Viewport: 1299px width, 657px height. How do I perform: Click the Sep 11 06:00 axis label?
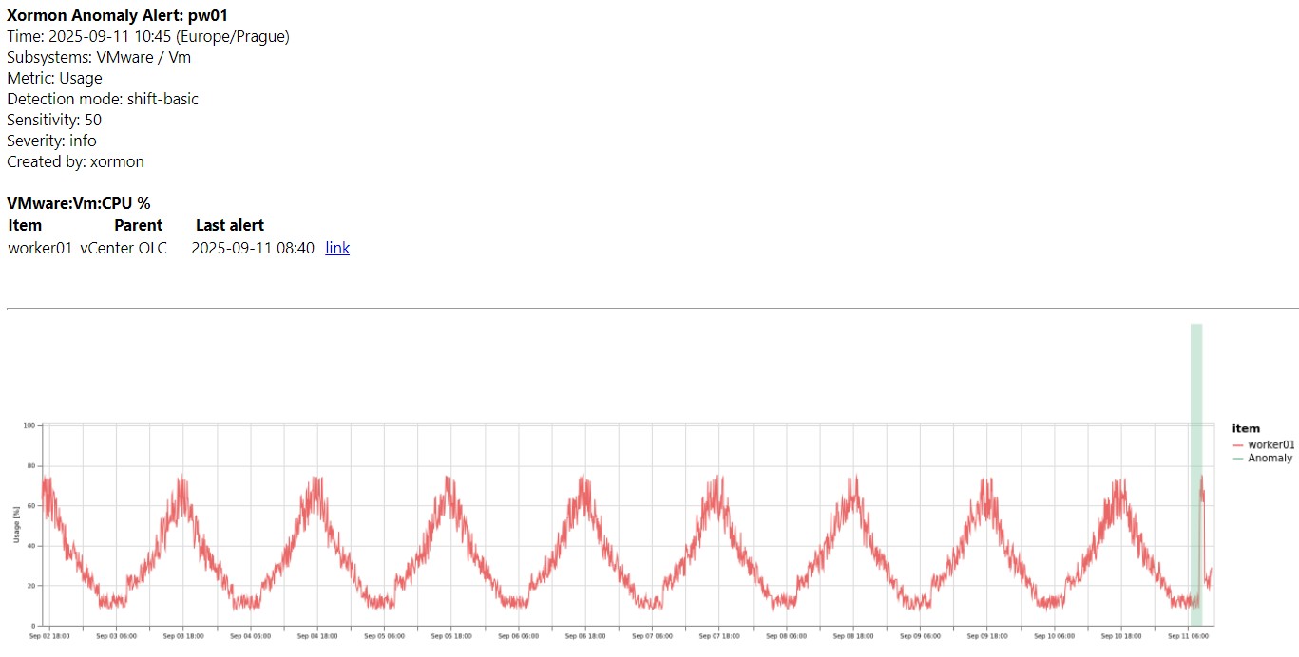click(1187, 637)
